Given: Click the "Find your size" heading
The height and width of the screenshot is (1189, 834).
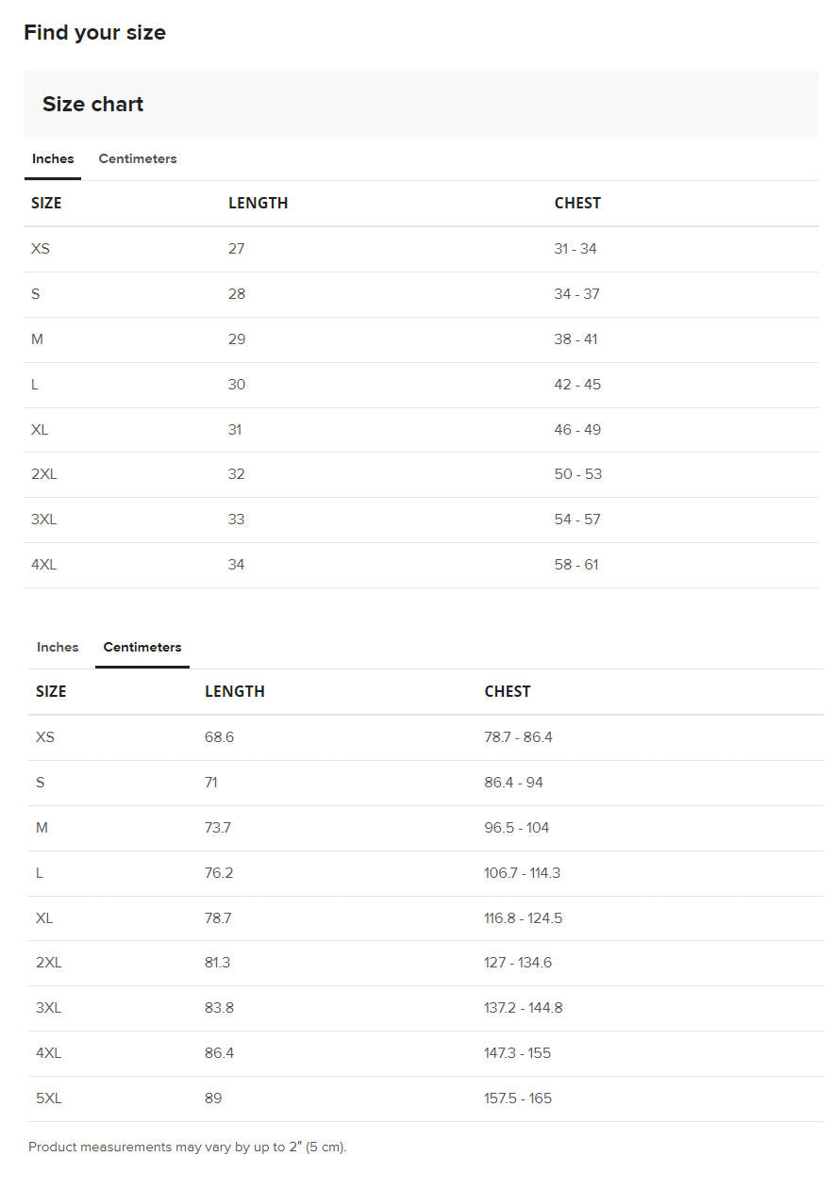Looking at the screenshot, I should coord(94,32).
